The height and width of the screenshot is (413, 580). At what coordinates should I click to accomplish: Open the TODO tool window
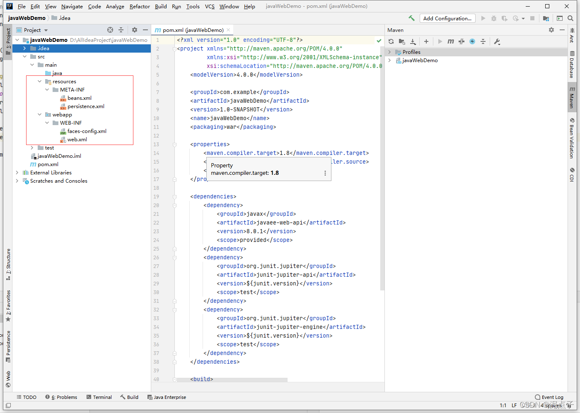click(27, 397)
